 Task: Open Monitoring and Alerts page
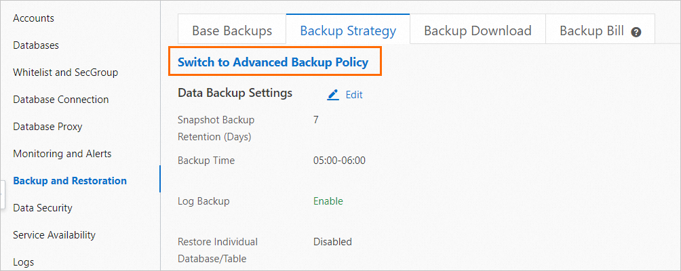(62, 154)
